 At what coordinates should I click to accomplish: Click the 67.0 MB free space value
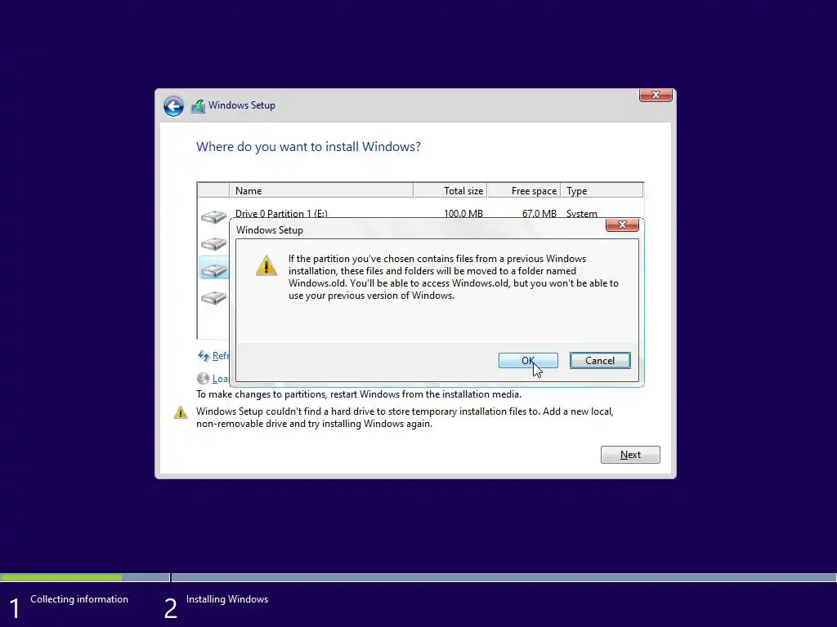[539, 213]
